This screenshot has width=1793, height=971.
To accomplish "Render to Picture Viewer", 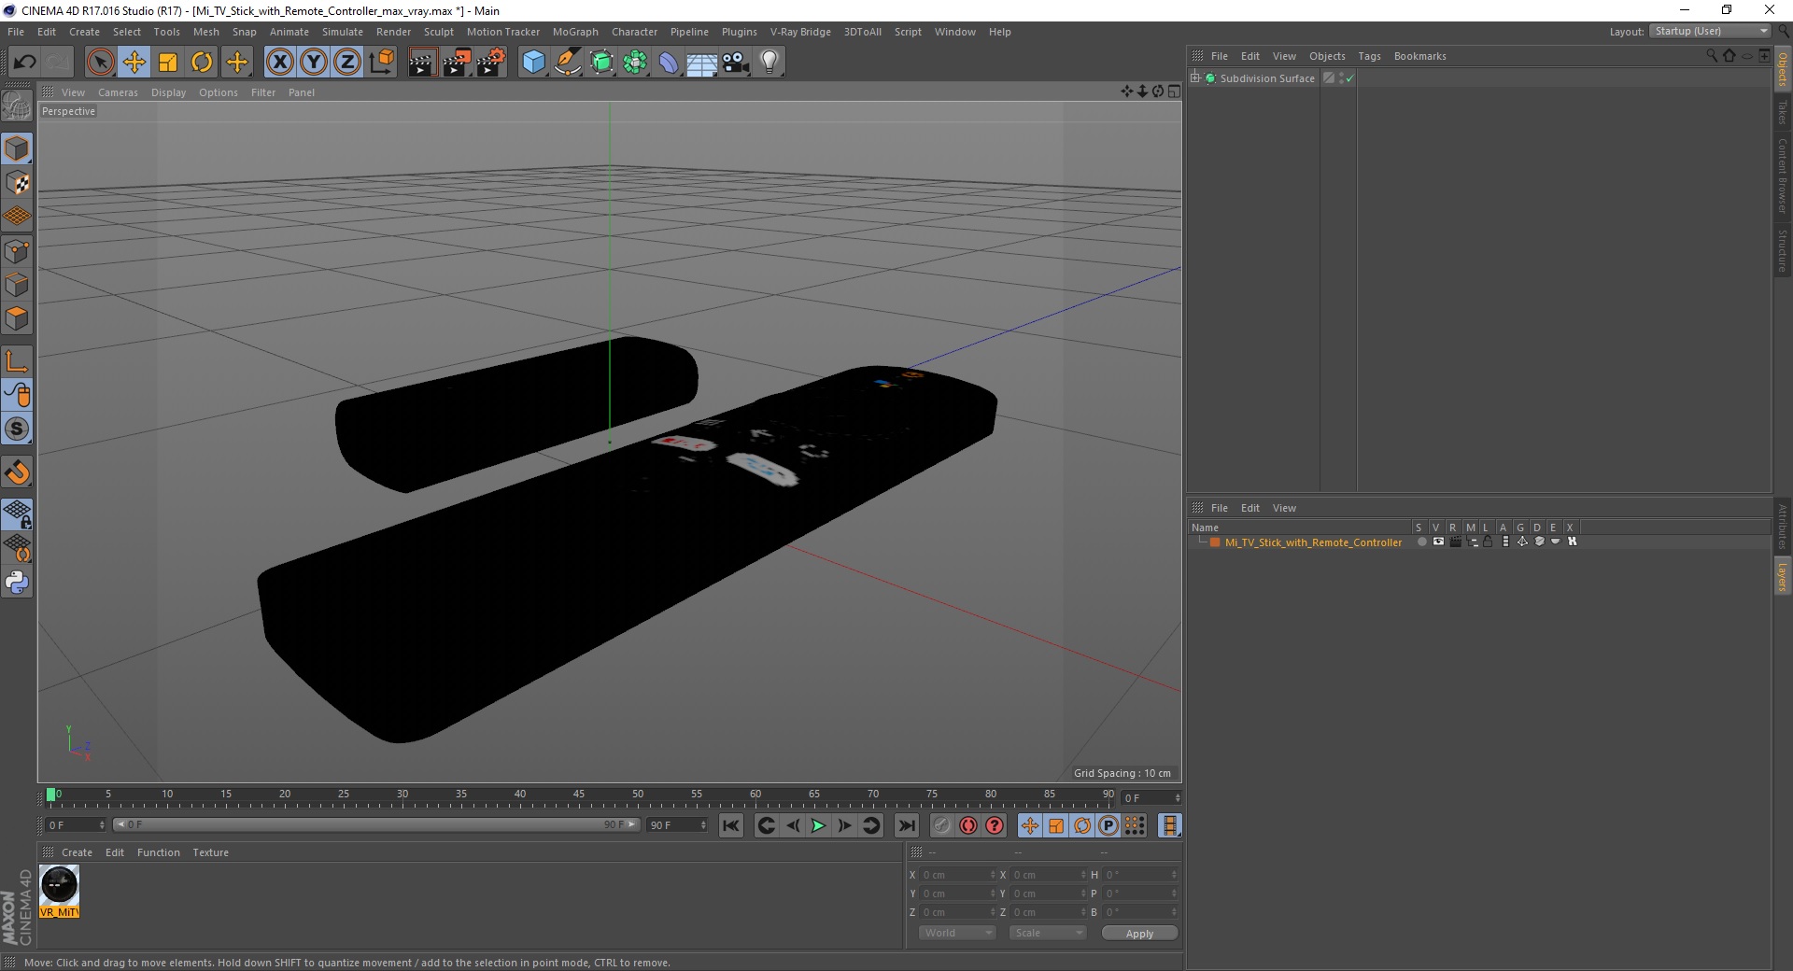I will click(457, 63).
